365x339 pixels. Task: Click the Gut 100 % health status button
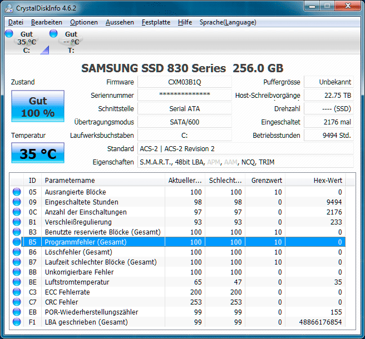38,106
